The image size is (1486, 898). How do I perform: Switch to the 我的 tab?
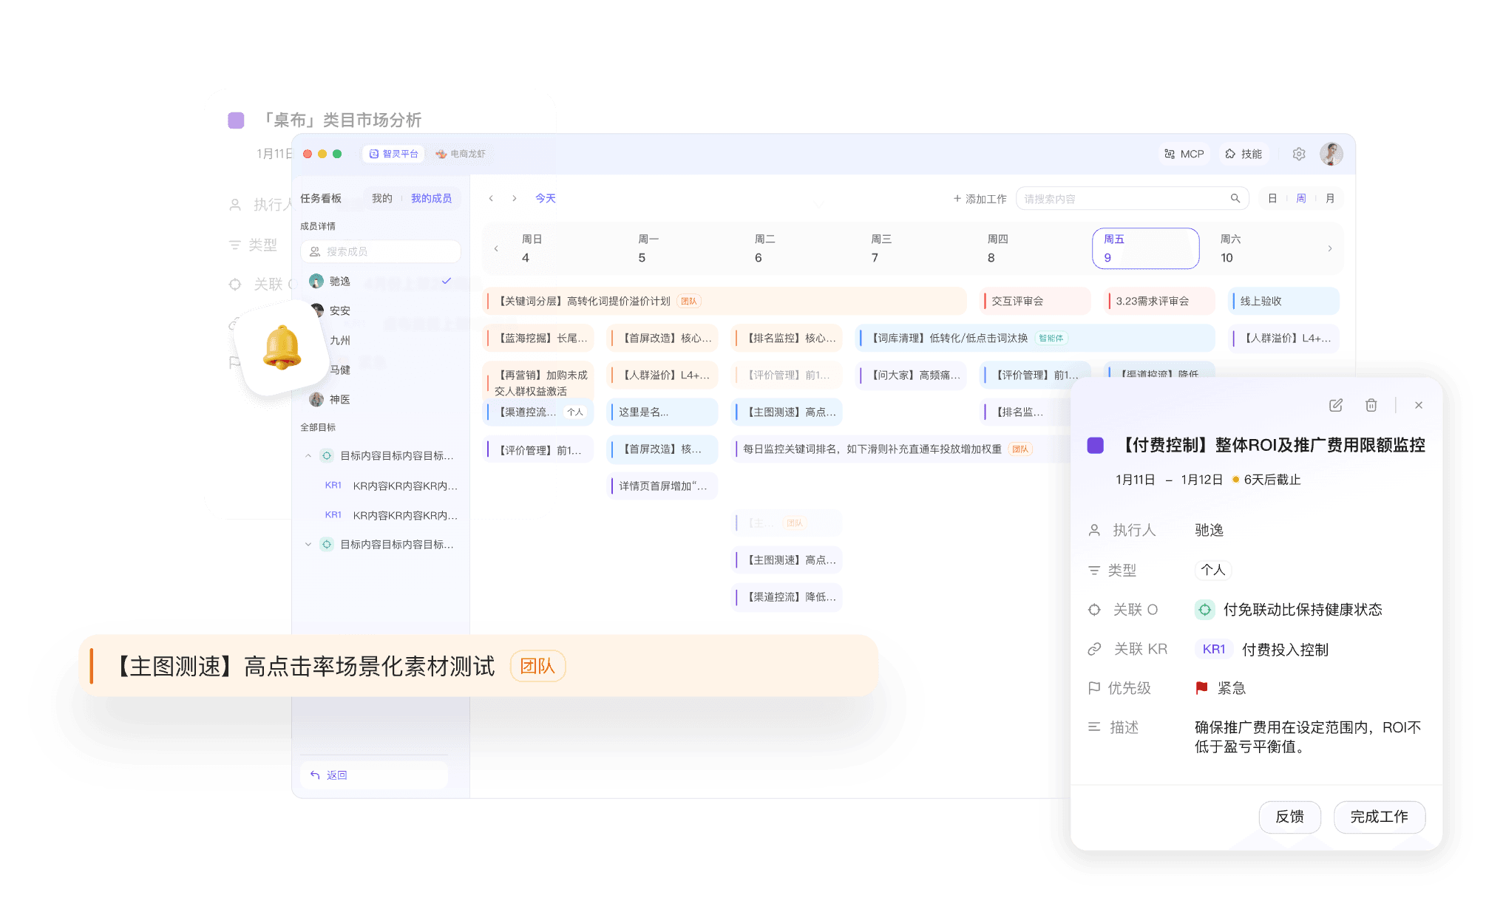click(381, 198)
